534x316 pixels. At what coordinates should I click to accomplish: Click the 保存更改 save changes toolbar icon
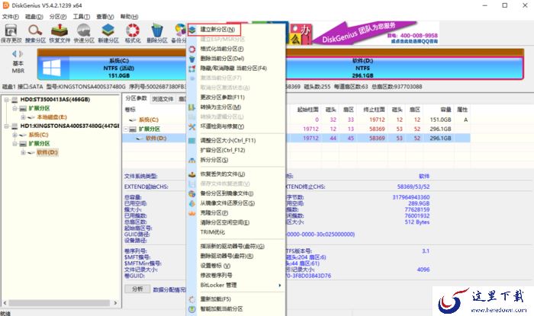click(11, 34)
